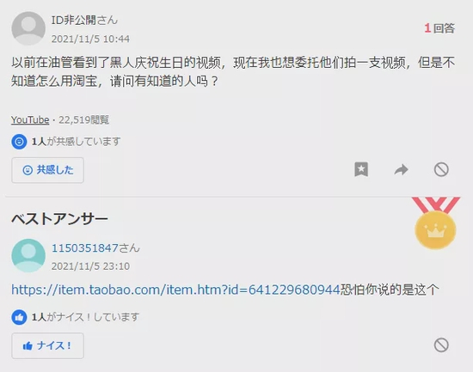Open the 1150351847さん profile link

coord(95,247)
